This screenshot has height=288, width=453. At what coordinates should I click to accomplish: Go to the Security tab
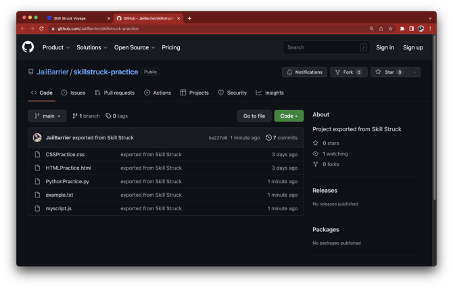coord(233,93)
